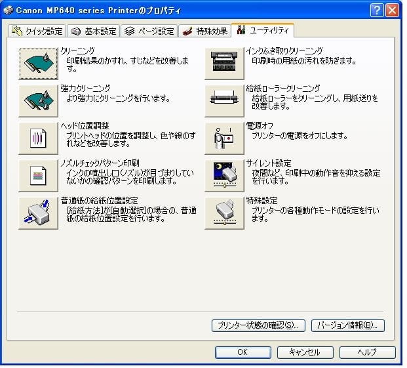Viewport: 407px width, 368px height.
Task: Select the ユーティリティ tab
Action: [x=263, y=30]
